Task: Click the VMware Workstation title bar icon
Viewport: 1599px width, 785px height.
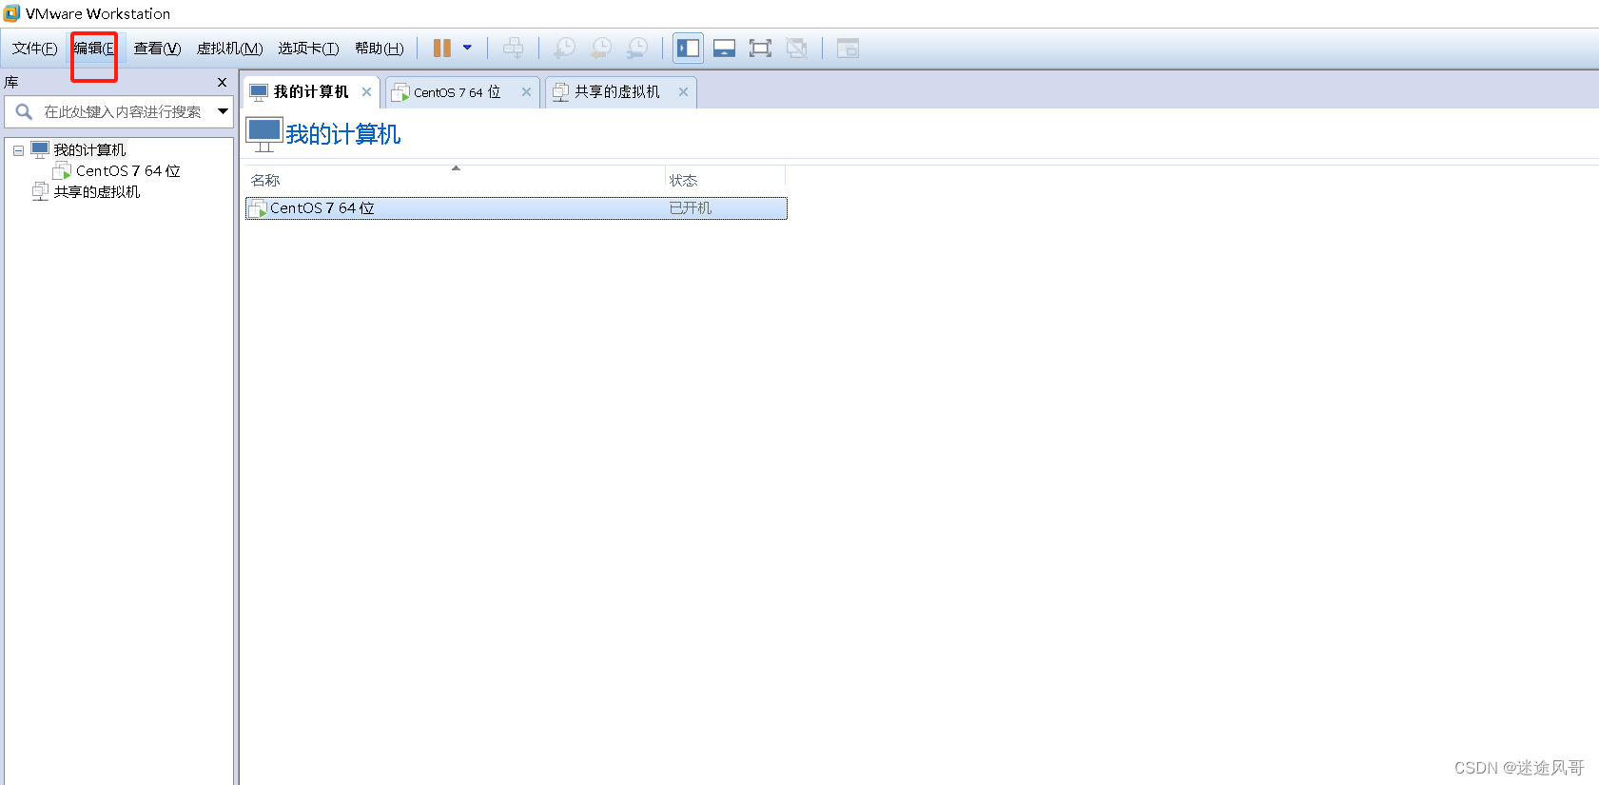Action: pos(11,13)
